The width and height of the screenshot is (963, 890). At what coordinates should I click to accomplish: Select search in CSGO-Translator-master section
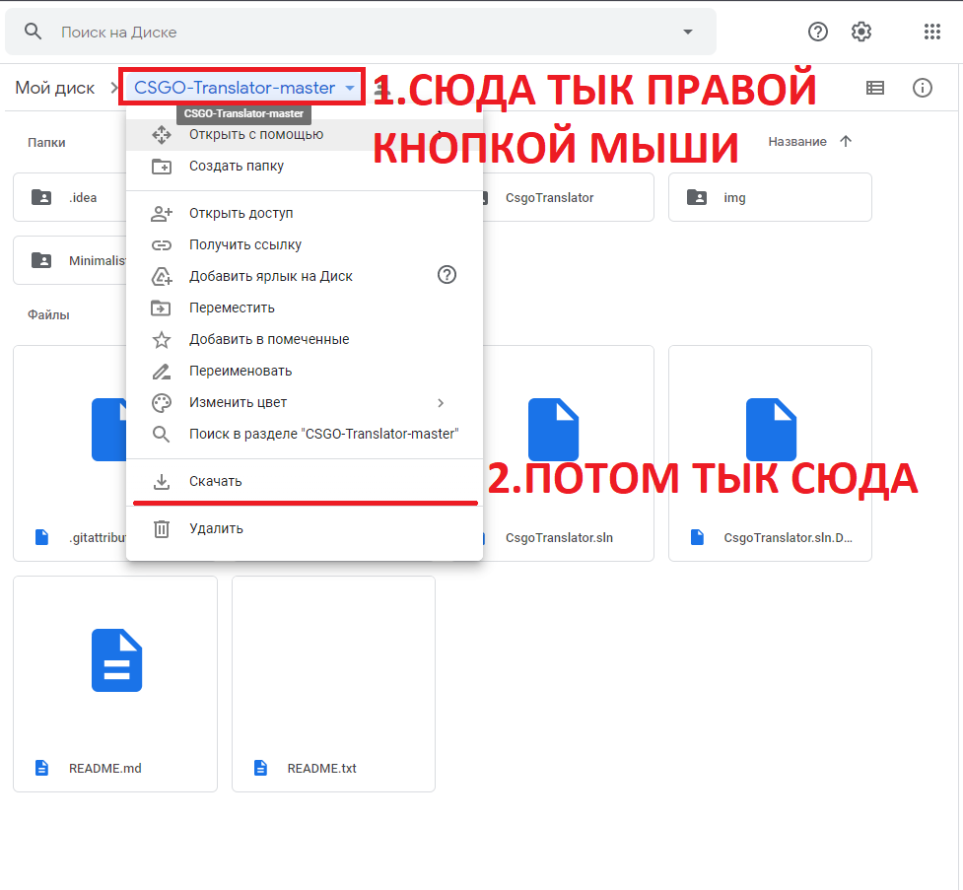coord(304,434)
